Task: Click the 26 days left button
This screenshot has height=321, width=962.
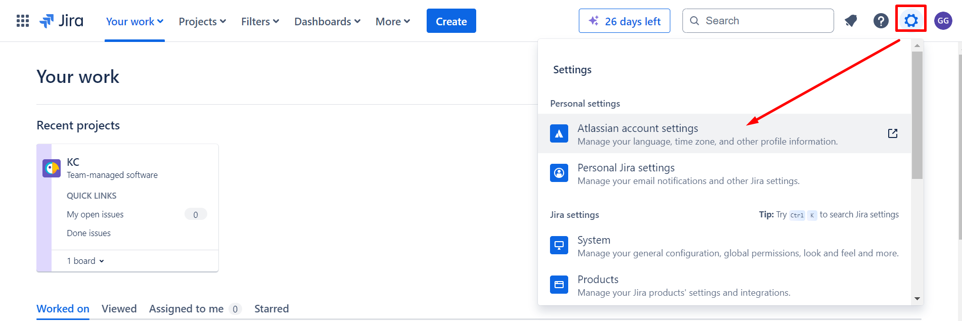Action: coord(624,21)
